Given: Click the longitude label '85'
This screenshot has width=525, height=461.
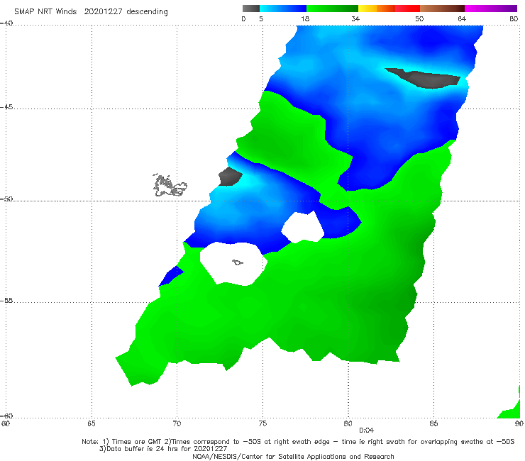Looking at the screenshot, I should point(433,423).
